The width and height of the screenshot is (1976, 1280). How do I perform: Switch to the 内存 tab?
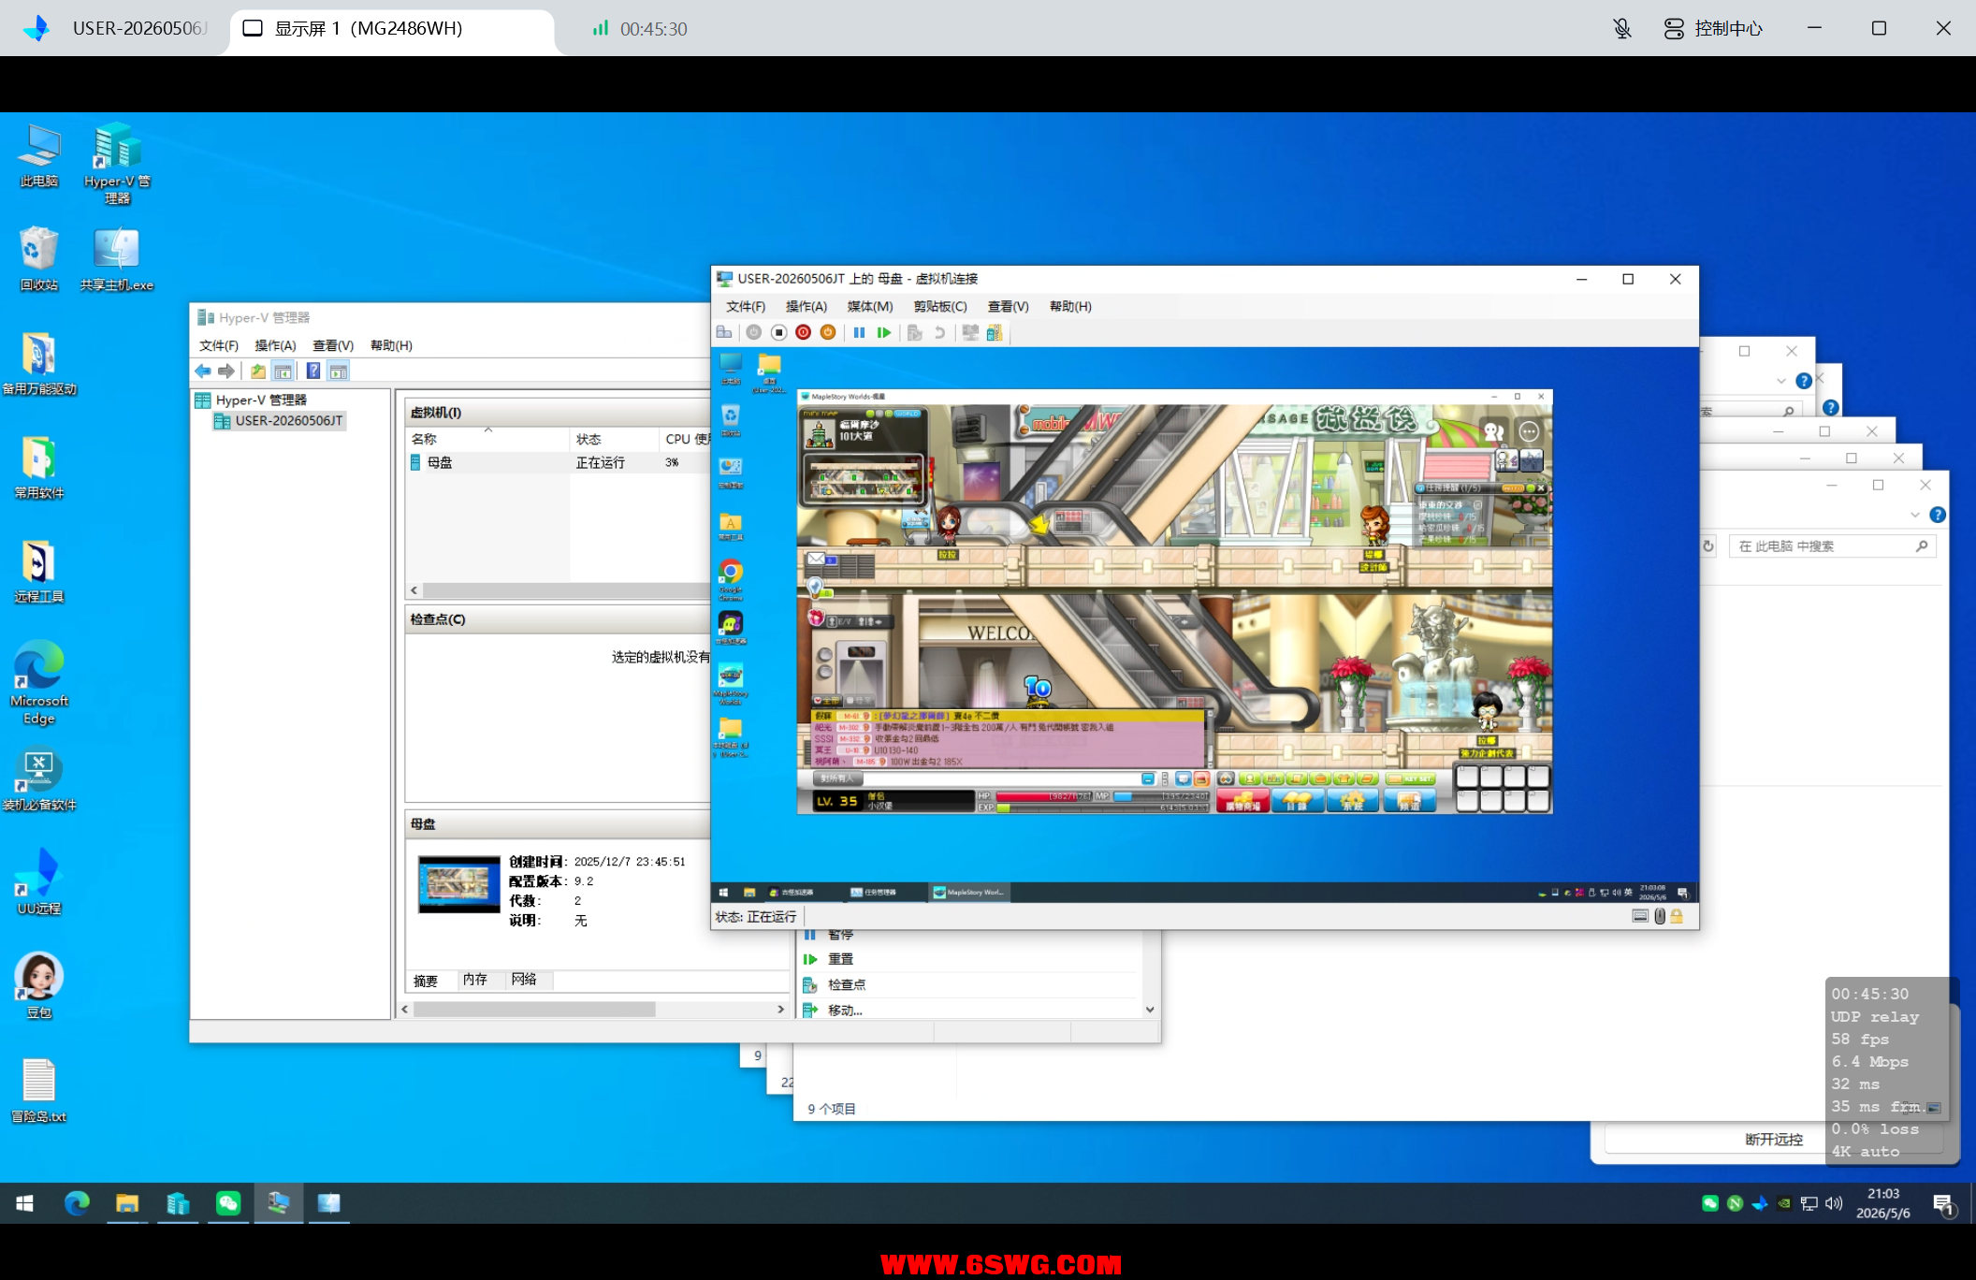click(x=474, y=980)
